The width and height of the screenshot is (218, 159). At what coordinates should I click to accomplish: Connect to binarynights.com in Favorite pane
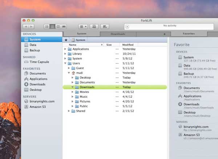tap(195, 128)
